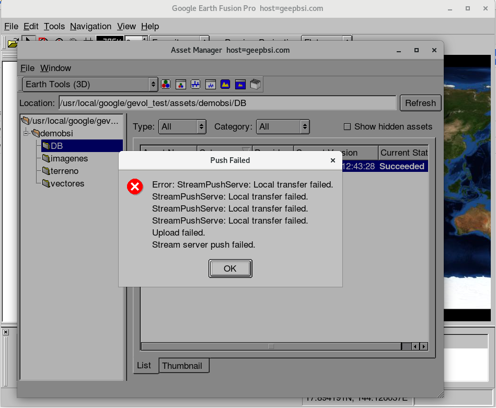Select the terreno folder
Viewport: 496px width, 408px height.
pos(64,171)
